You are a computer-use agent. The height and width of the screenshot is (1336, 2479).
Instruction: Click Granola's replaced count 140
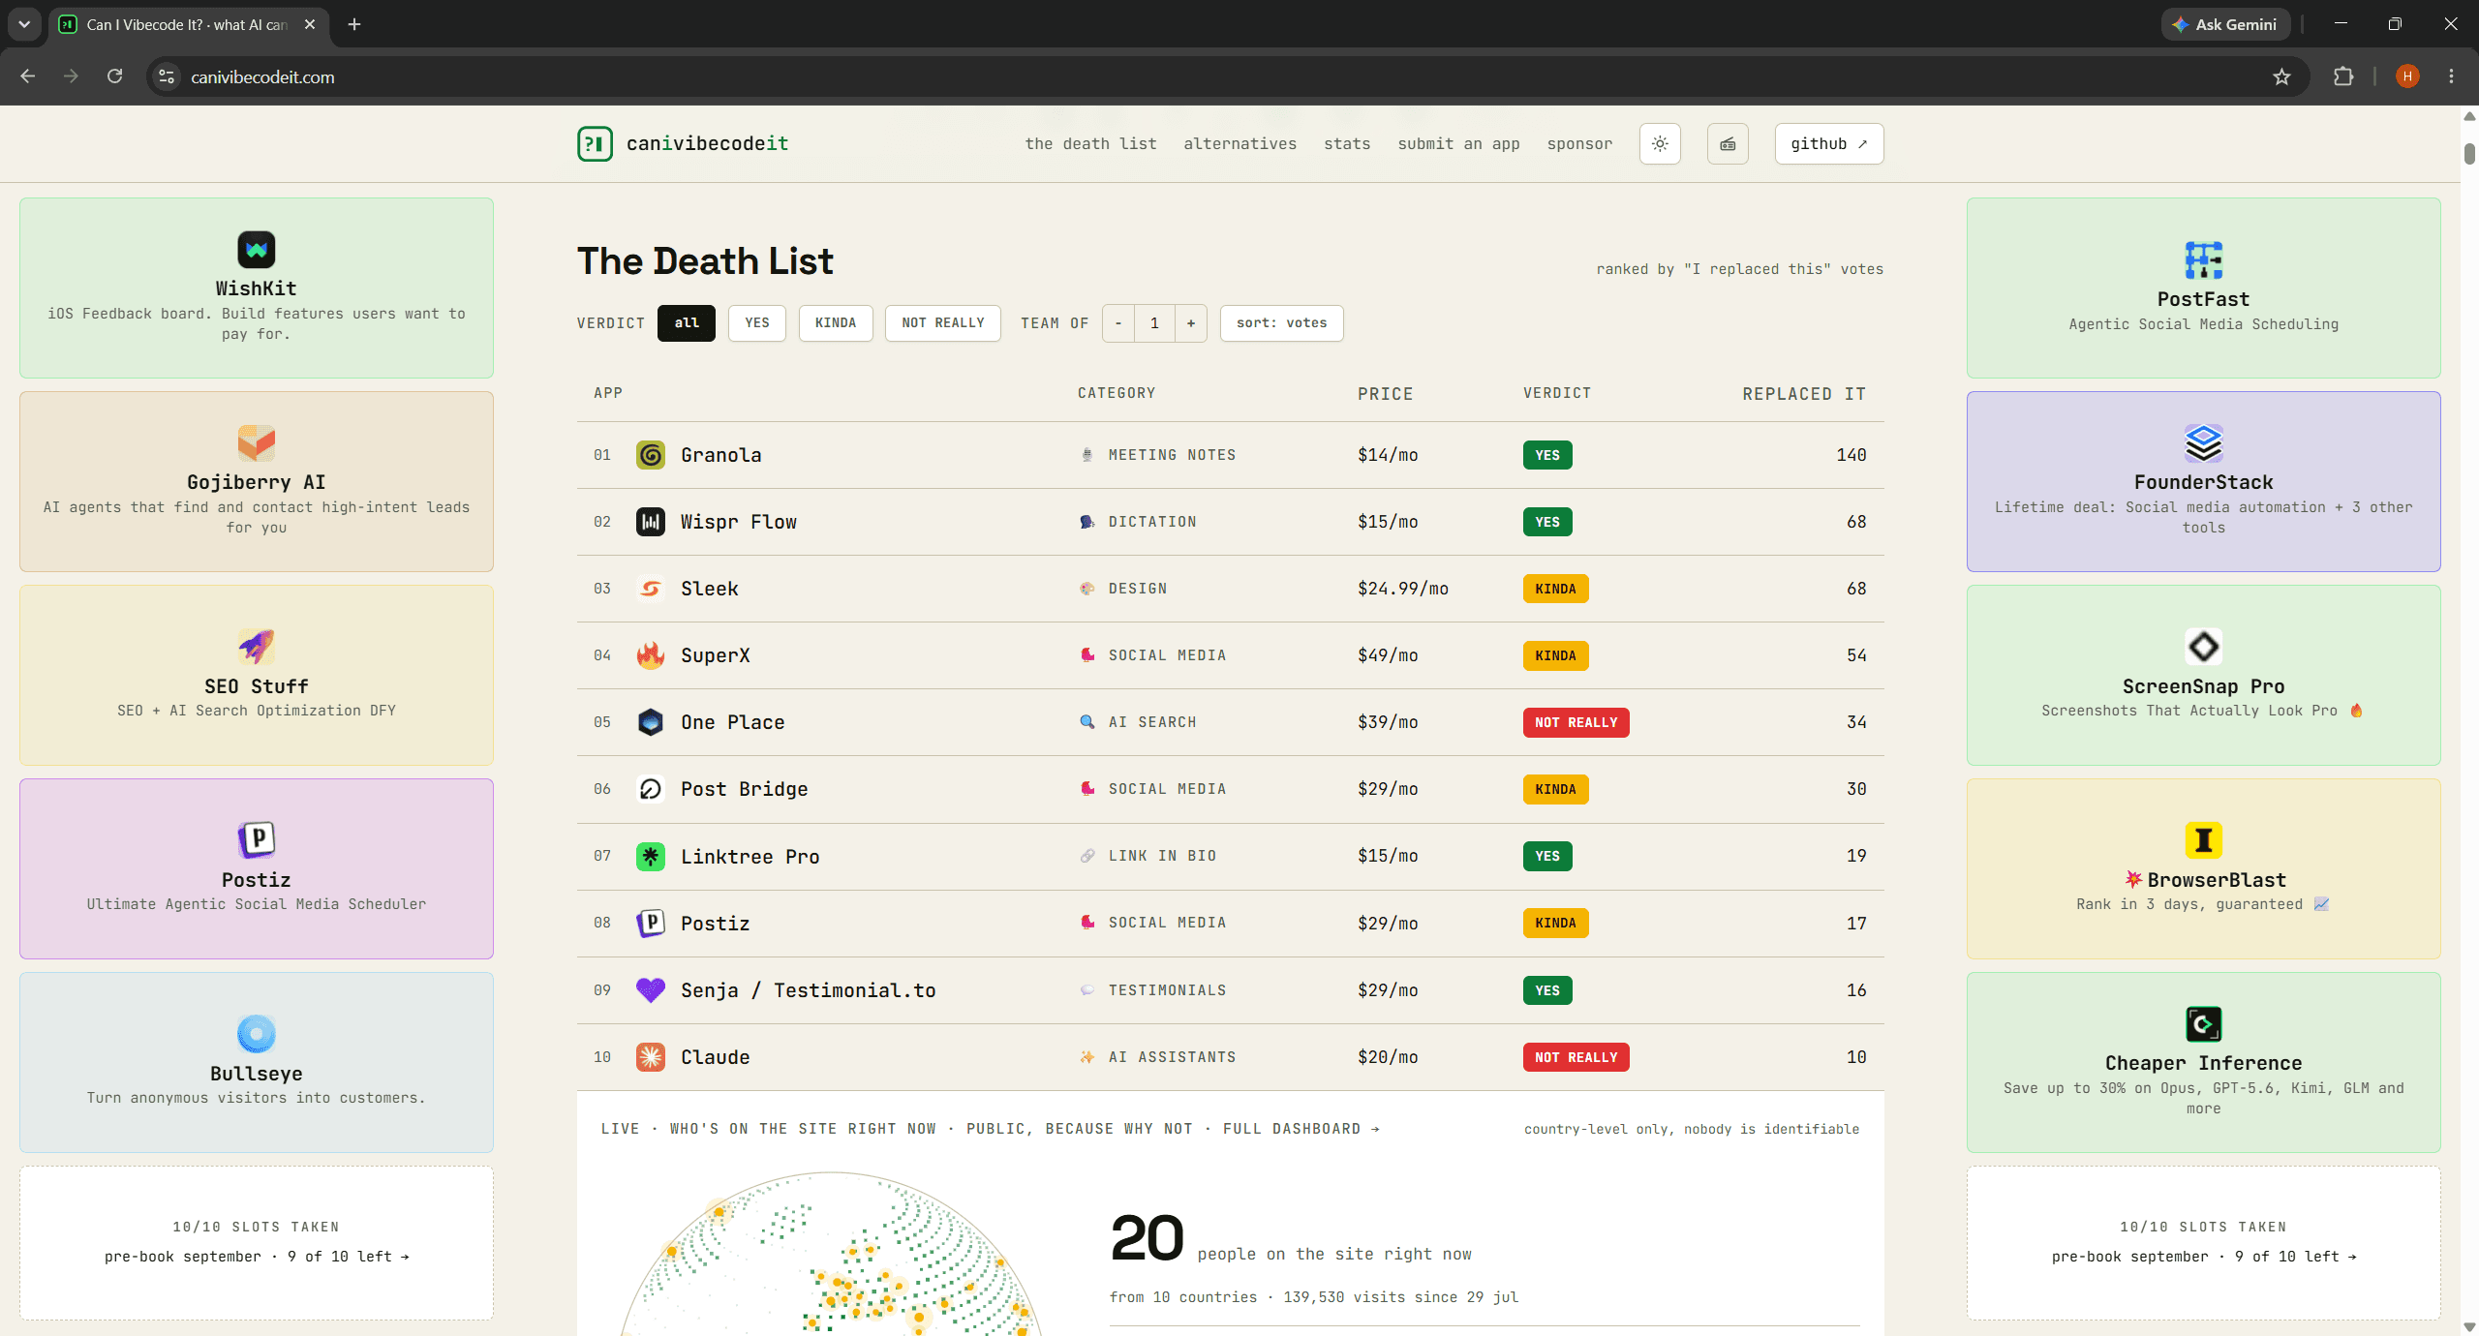1852,455
